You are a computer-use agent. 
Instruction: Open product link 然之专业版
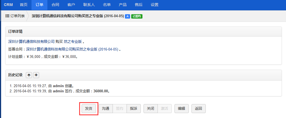[x=73, y=42]
